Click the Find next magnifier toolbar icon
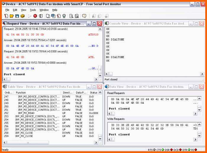This screenshot has height=153, width=207. tap(77, 16)
